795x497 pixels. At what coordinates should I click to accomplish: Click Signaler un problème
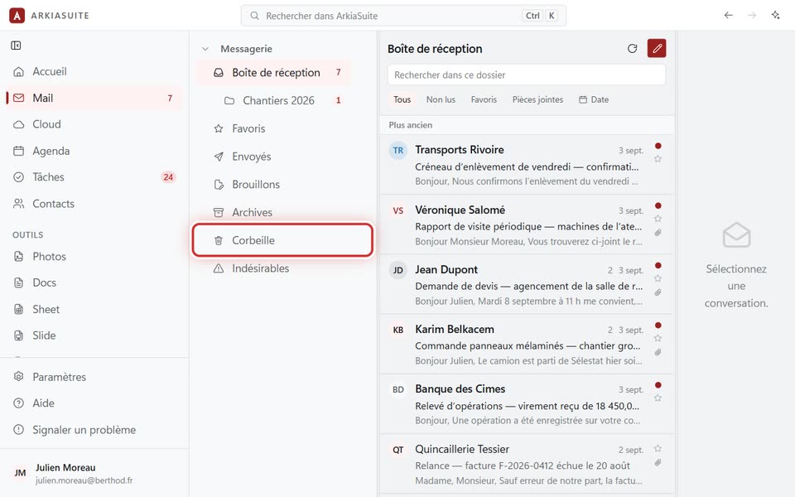pyautogui.click(x=94, y=430)
